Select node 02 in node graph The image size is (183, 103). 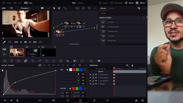tap(79, 25)
